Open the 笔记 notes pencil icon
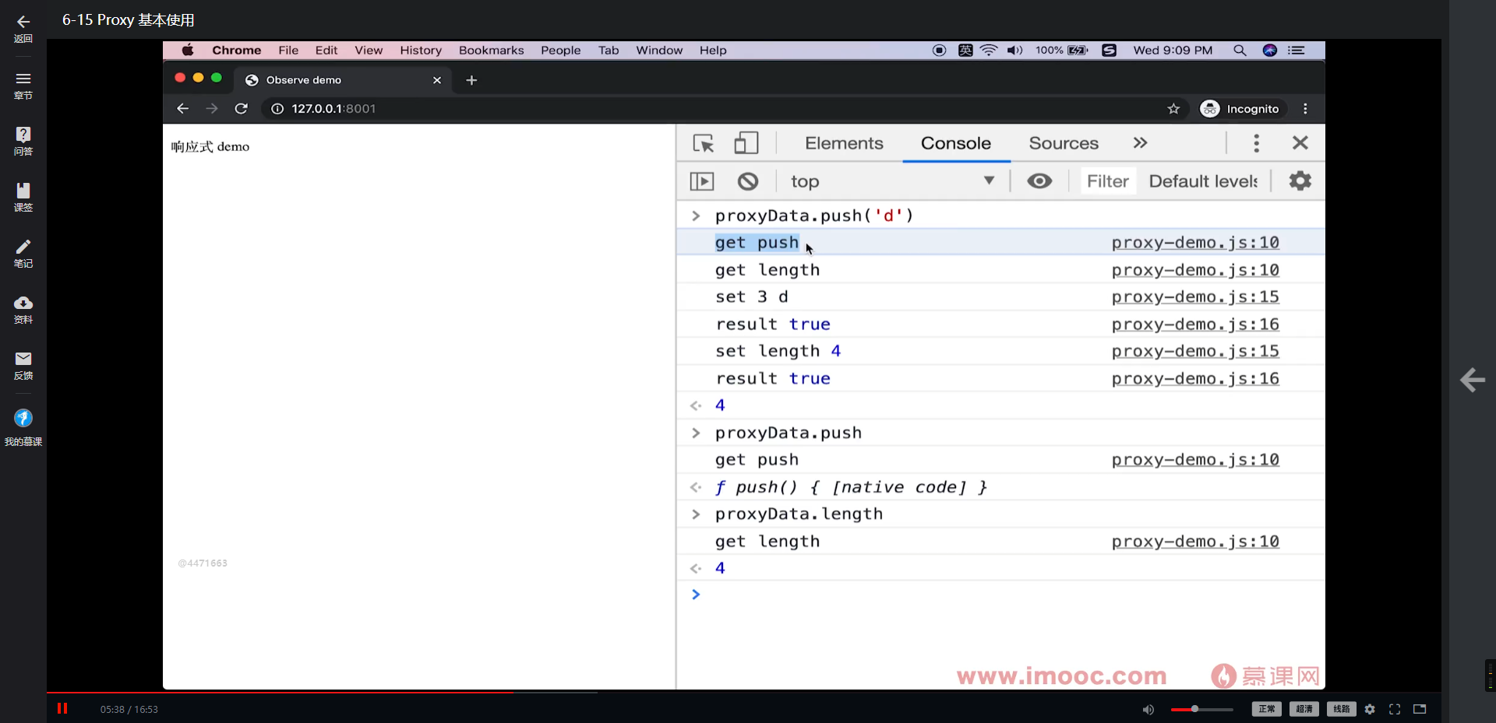This screenshot has width=1496, height=723. click(x=23, y=247)
